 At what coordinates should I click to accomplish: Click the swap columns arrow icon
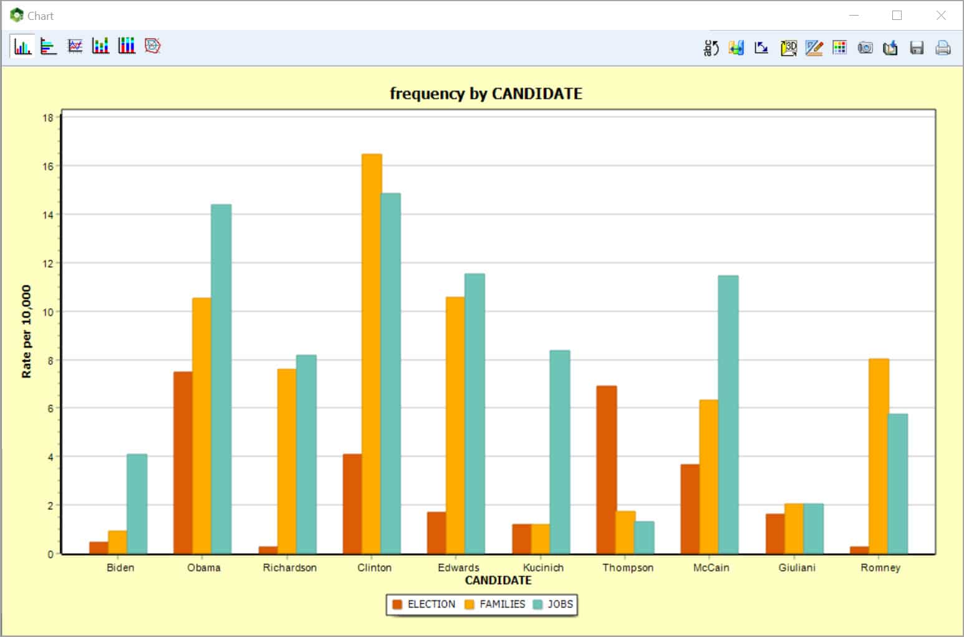point(736,48)
